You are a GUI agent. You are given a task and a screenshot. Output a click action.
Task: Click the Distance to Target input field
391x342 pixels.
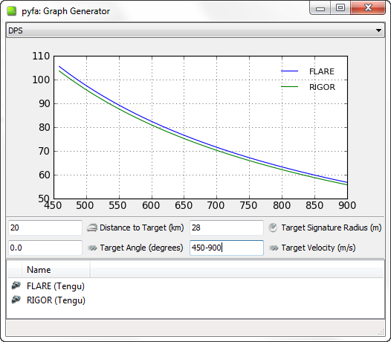pyautogui.click(x=45, y=228)
